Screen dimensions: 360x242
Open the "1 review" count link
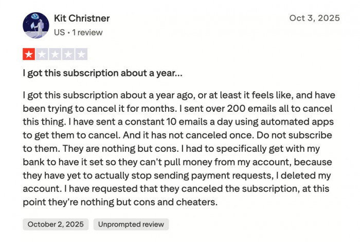tap(87, 32)
